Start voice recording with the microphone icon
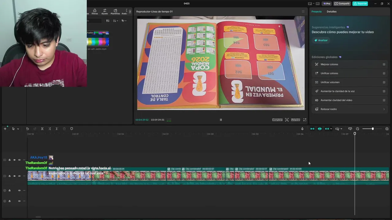The image size is (392, 220). click(302, 129)
